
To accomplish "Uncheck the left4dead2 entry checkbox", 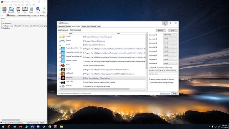I will (x=60, y=74).
